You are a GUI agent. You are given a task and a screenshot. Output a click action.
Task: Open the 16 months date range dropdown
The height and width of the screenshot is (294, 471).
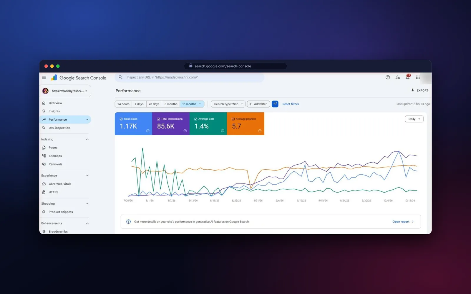tap(192, 104)
